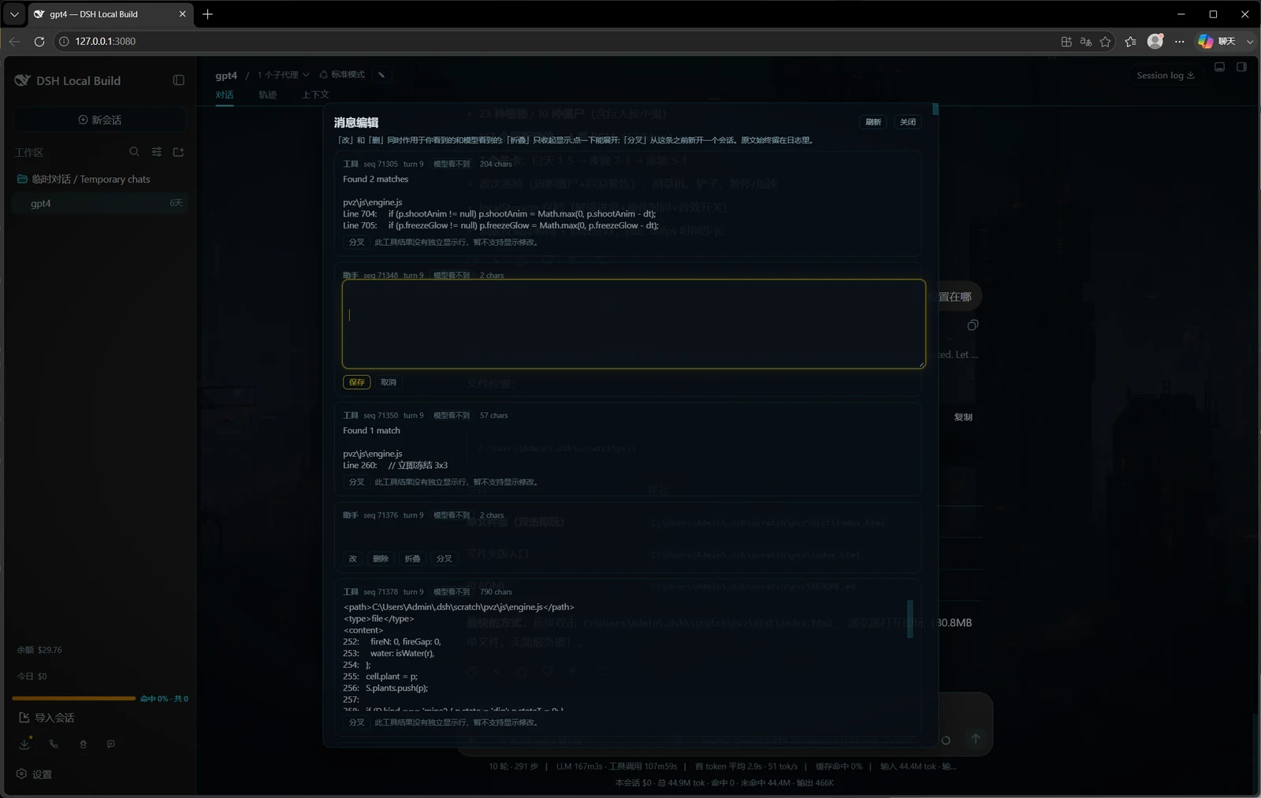Search conversations in the workspace
The image size is (1261, 798).
[134, 152]
